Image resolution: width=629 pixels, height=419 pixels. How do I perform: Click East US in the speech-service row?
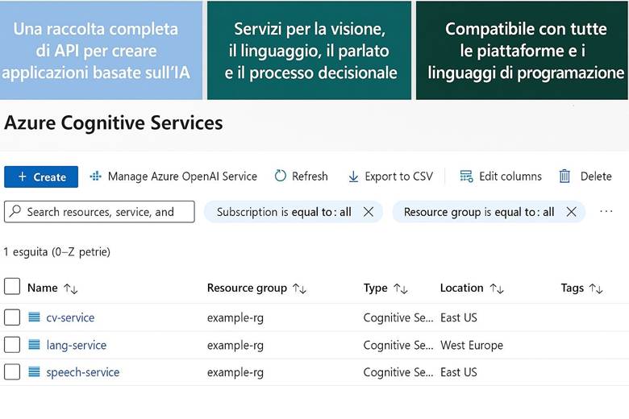459,372
